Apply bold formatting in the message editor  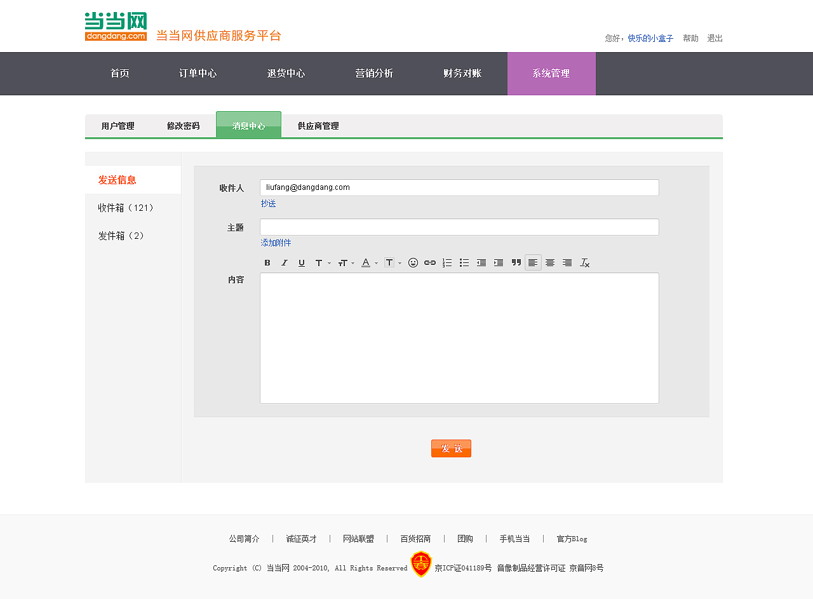pyautogui.click(x=267, y=262)
